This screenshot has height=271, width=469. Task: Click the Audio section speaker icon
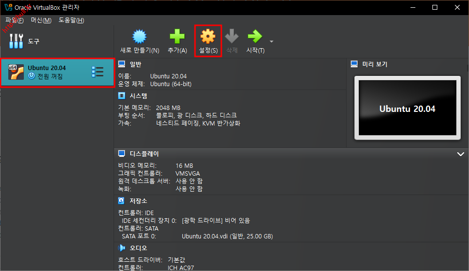(121, 248)
